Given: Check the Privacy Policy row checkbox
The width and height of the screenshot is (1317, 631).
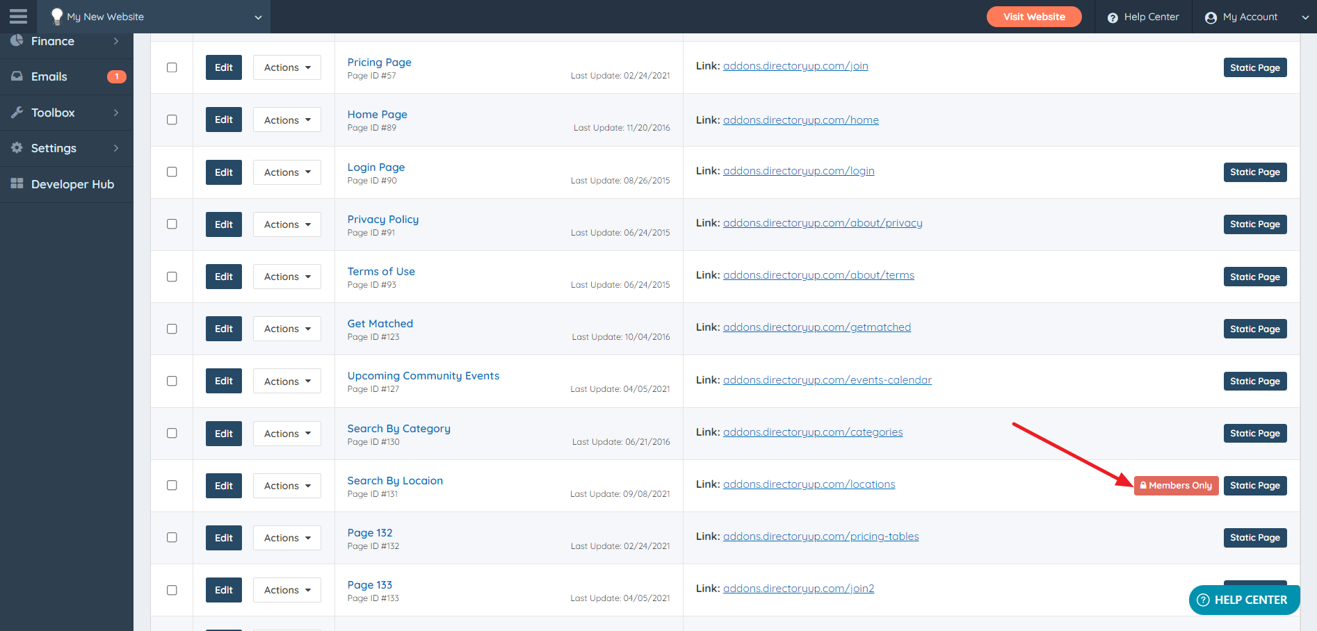Looking at the screenshot, I should tap(172, 224).
